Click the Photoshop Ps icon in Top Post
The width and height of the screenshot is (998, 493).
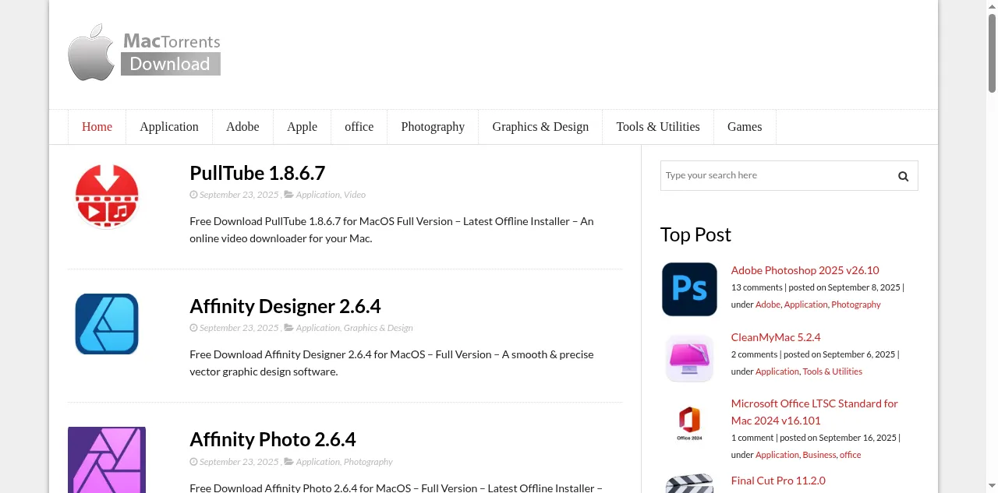689,289
